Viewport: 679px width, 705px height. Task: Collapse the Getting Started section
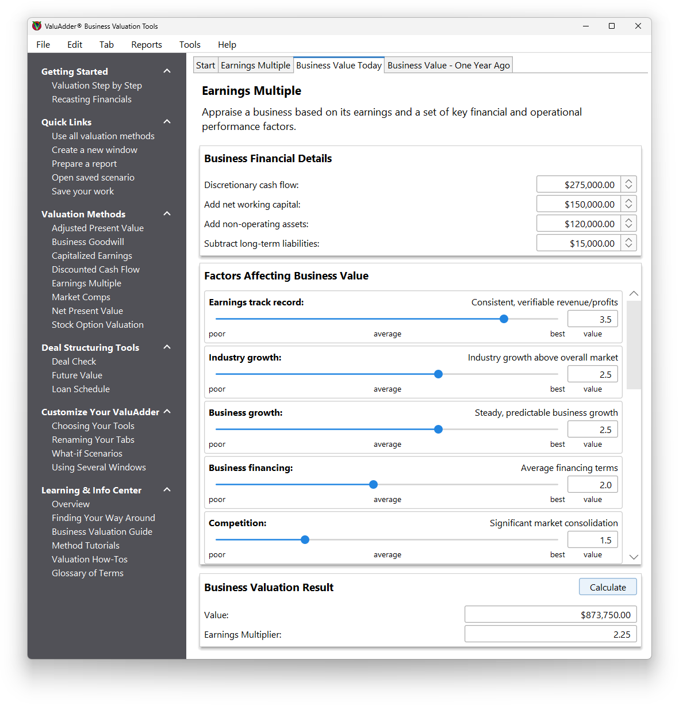pos(167,71)
